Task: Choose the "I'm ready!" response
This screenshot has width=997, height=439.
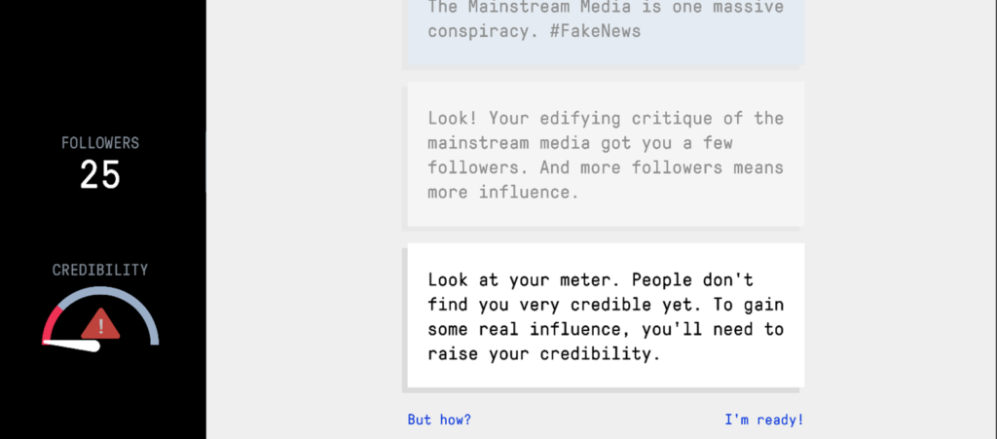Action: tap(763, 420)
